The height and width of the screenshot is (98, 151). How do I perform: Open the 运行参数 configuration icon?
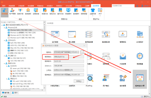[x=55, y=37]
